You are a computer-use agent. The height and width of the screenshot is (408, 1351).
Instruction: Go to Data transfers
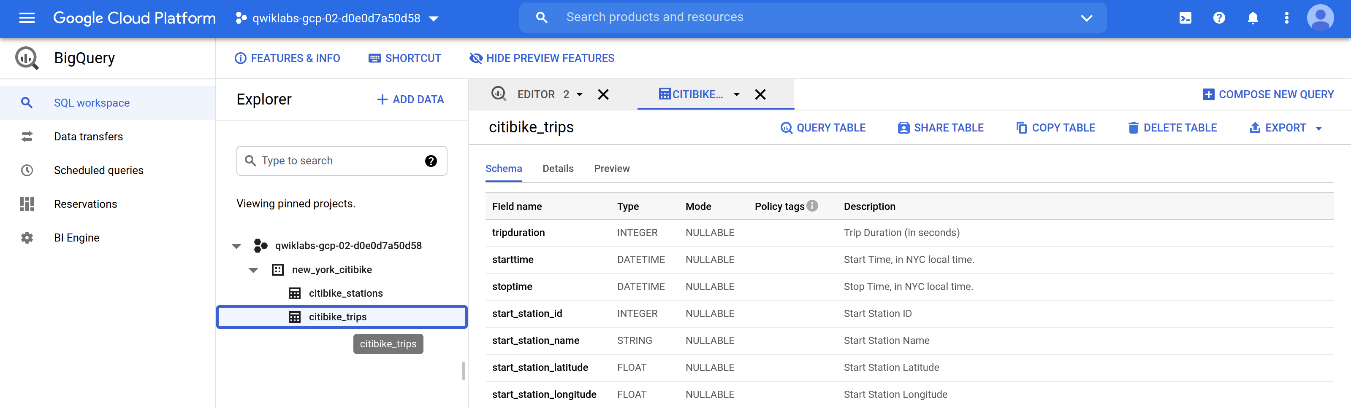[x=88, y=137]
